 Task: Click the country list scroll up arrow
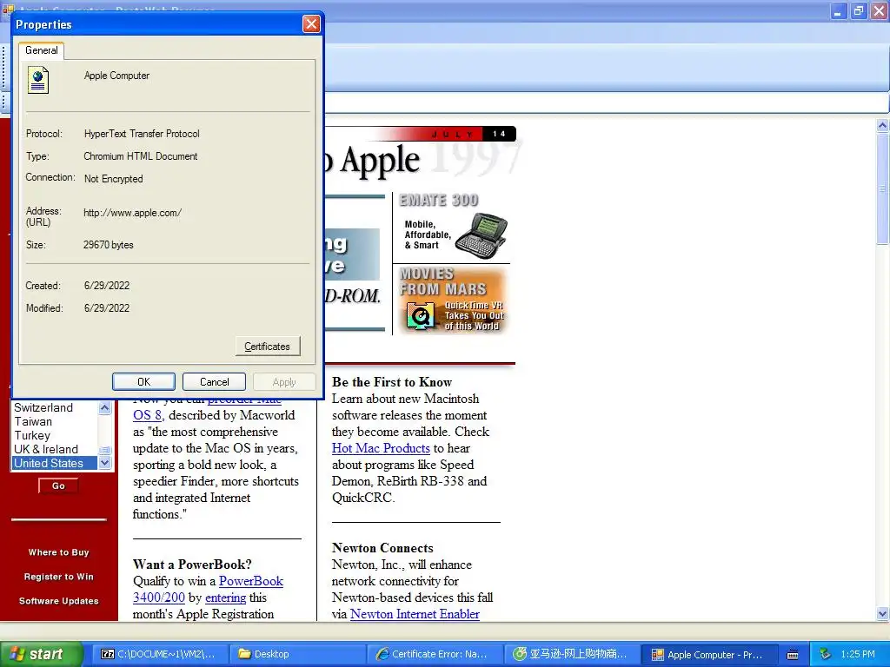tap(105, 407)
